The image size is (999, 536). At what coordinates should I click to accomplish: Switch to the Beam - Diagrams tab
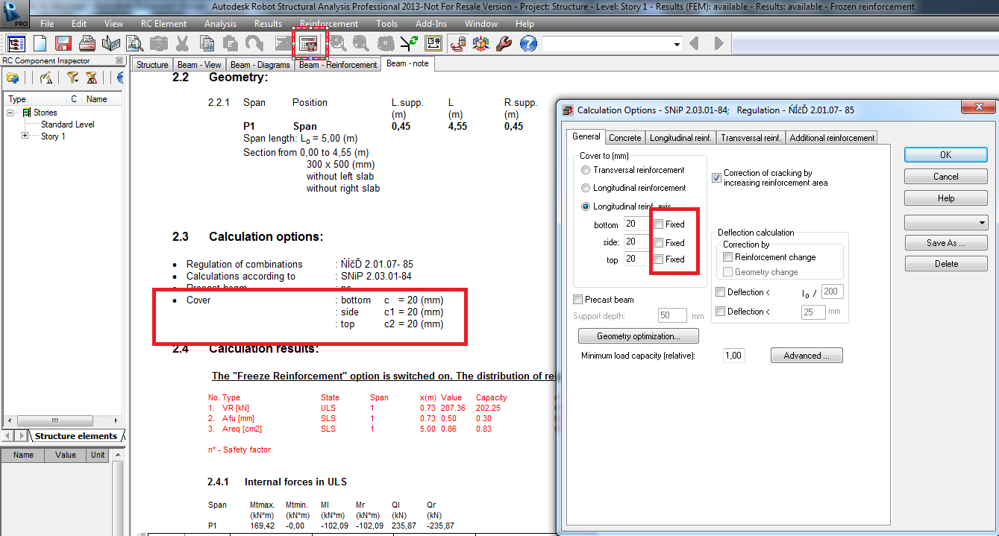(x=260, y=65)
